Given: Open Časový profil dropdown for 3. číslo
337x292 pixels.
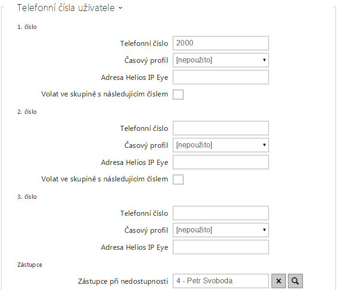Looking at the screenshot, I should pos(221,230).
